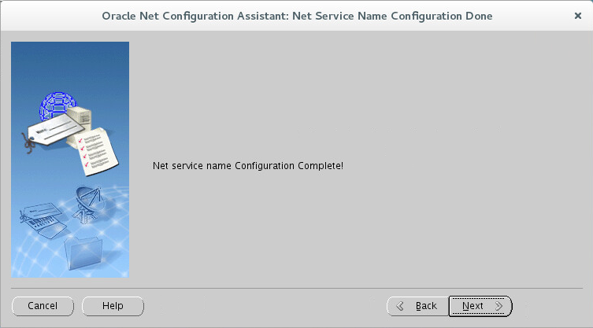
Task: Click the translucent folder graphic
Action: point(83,252)
